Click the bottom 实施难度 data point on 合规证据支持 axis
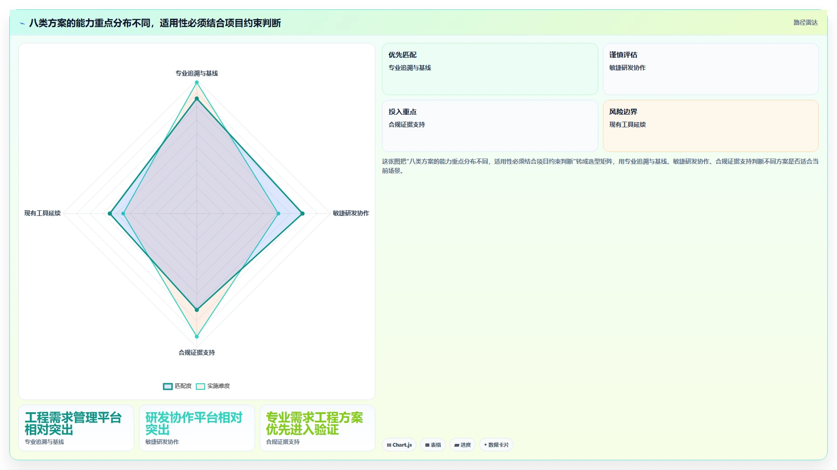 [x=197, y=336]
